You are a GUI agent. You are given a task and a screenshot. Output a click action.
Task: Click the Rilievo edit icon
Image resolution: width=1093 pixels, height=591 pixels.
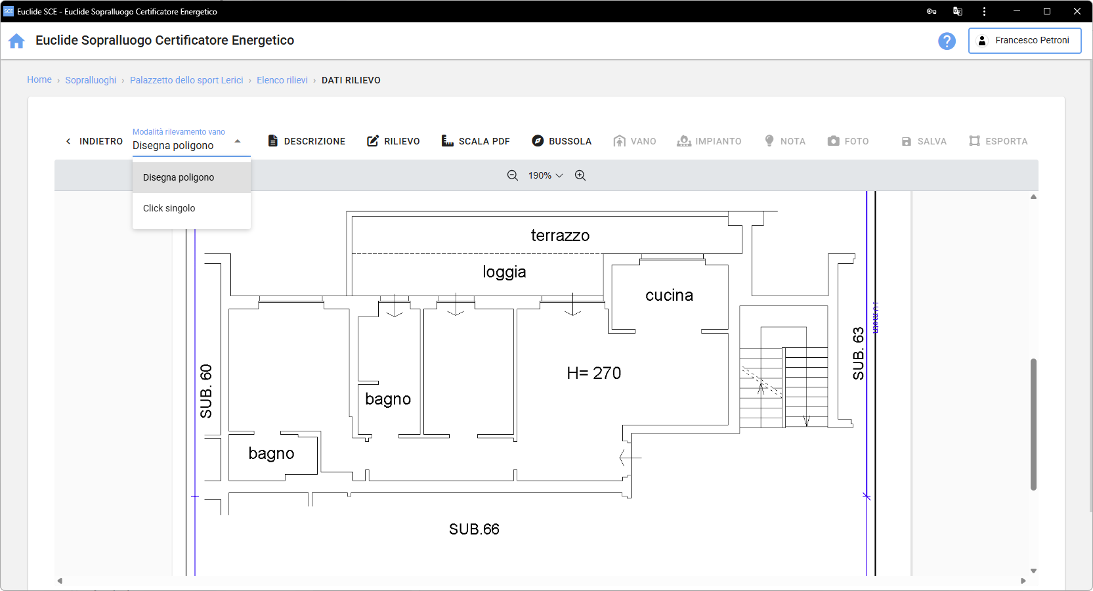pyautogui.click(x=373, y=141)
